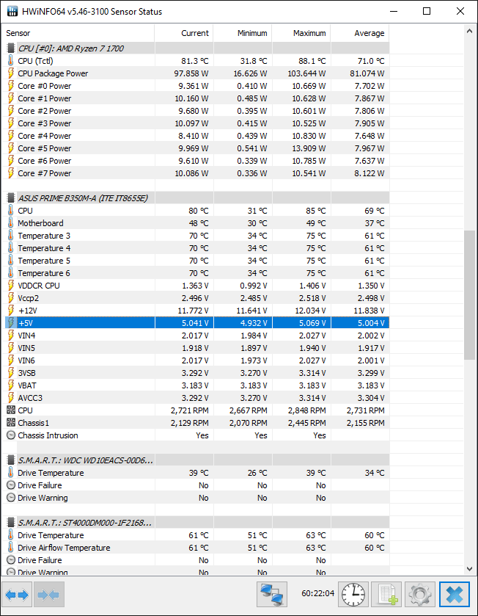Image resolution: width=478 pixels, height=616 pixels.
Task: Click the lightning icon for +12V row
Action: click(x=10, y=311)
